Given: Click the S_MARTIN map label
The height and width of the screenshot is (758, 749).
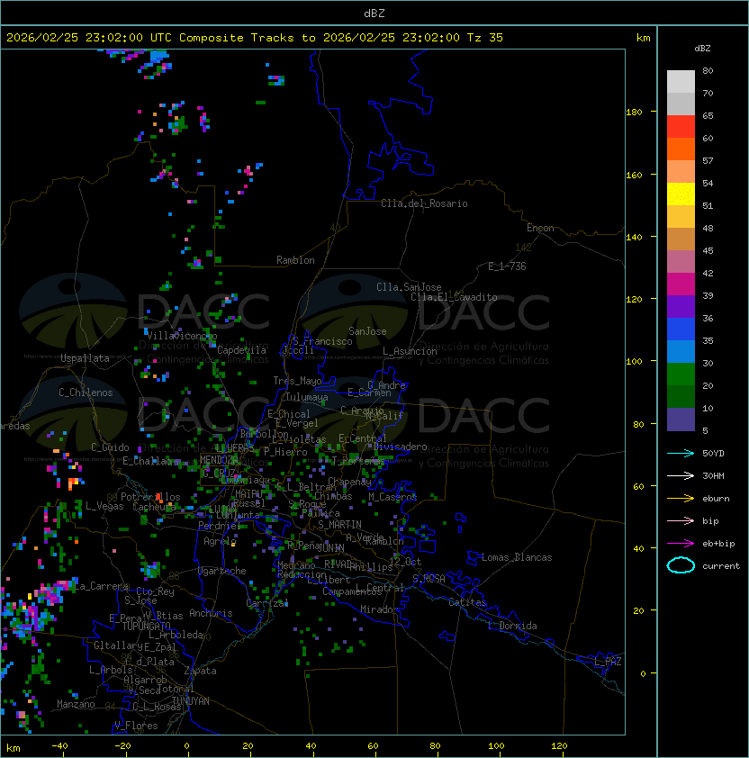Looking at the screenshot, I should 340,525.
